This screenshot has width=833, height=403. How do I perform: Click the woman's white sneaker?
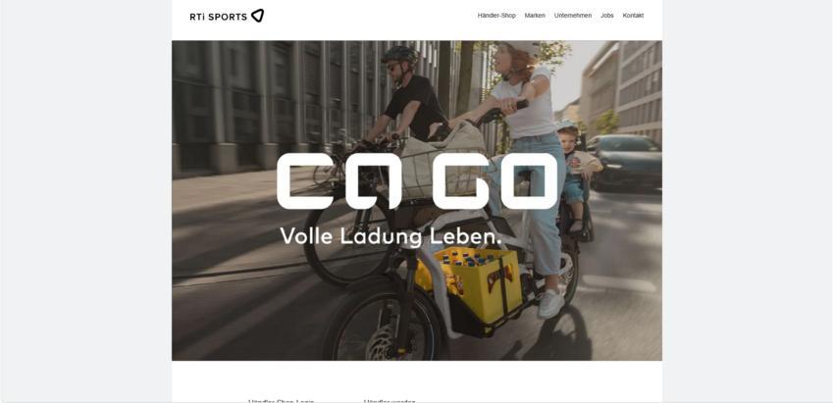(x=550, y=303)
